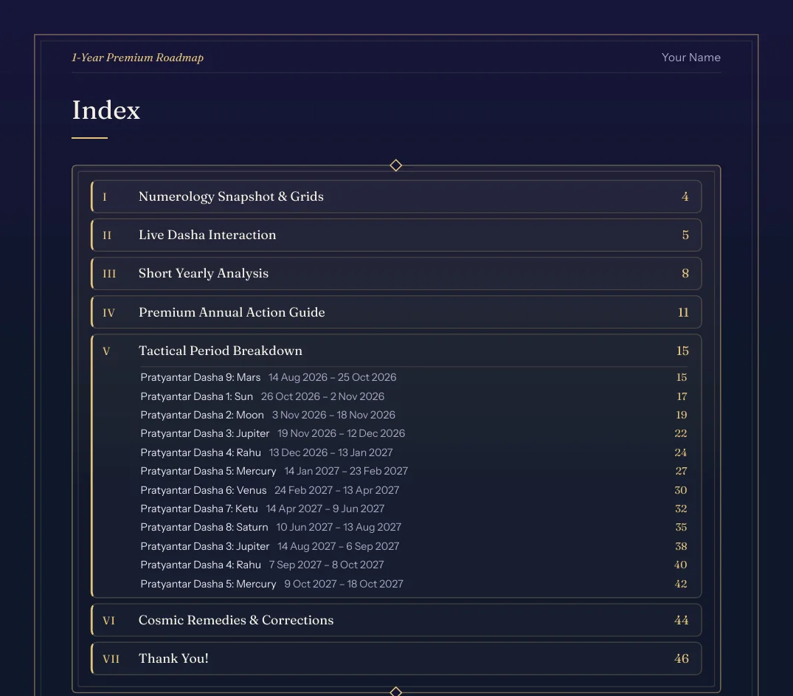Open Premium Annual Action Guide entry
The width and height of the screenshot is (793, 696).
click(x=396, y=312)
